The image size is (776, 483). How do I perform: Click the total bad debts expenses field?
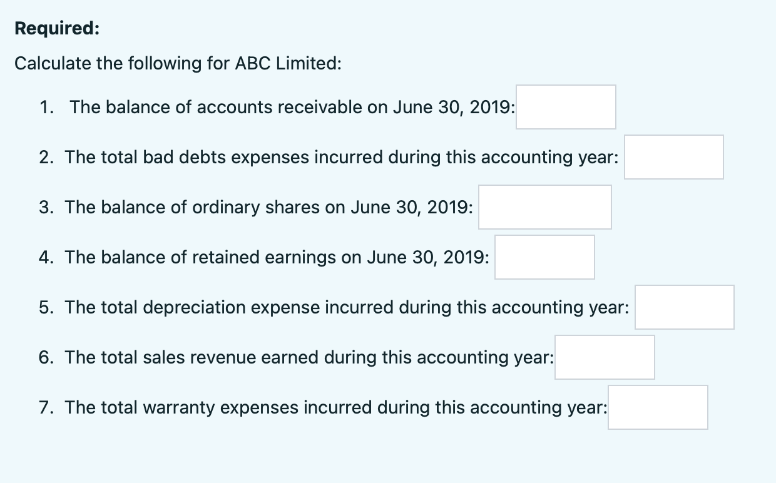(673, 157)
